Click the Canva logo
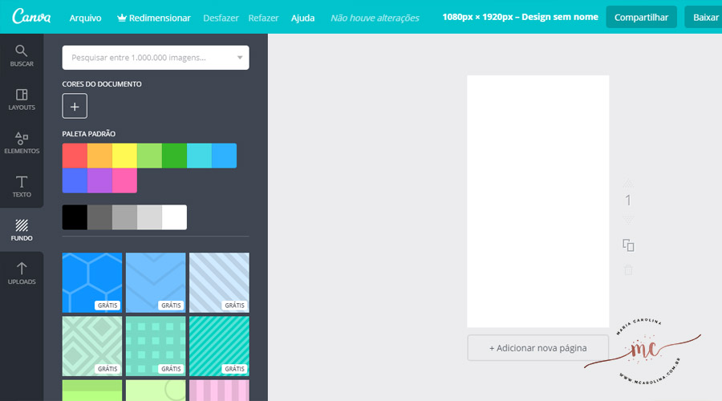Screen dimensions: 722x401 [x=31, y=17]
